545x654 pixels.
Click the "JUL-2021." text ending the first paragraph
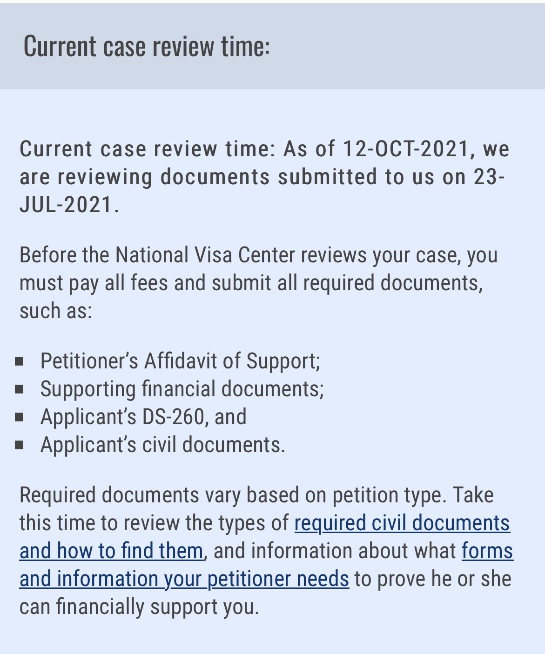[69, 205]
